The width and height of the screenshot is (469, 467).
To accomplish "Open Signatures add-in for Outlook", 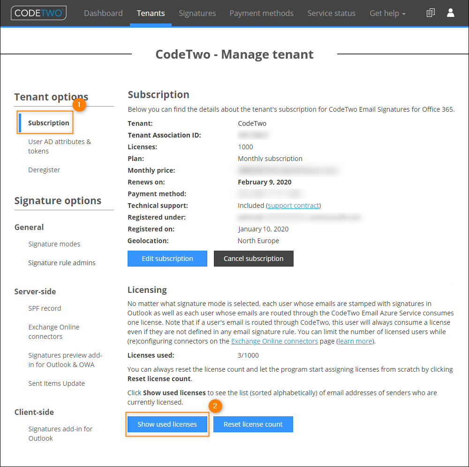I will pyautogui.click(x=61, y=434).
